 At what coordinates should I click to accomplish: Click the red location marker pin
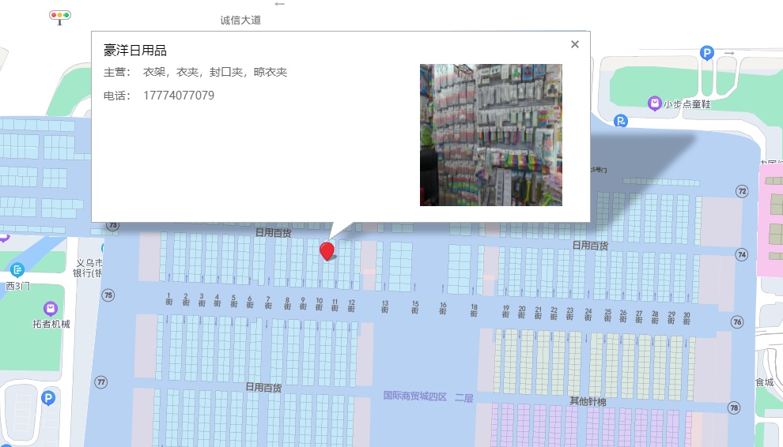tap(327, 251)
